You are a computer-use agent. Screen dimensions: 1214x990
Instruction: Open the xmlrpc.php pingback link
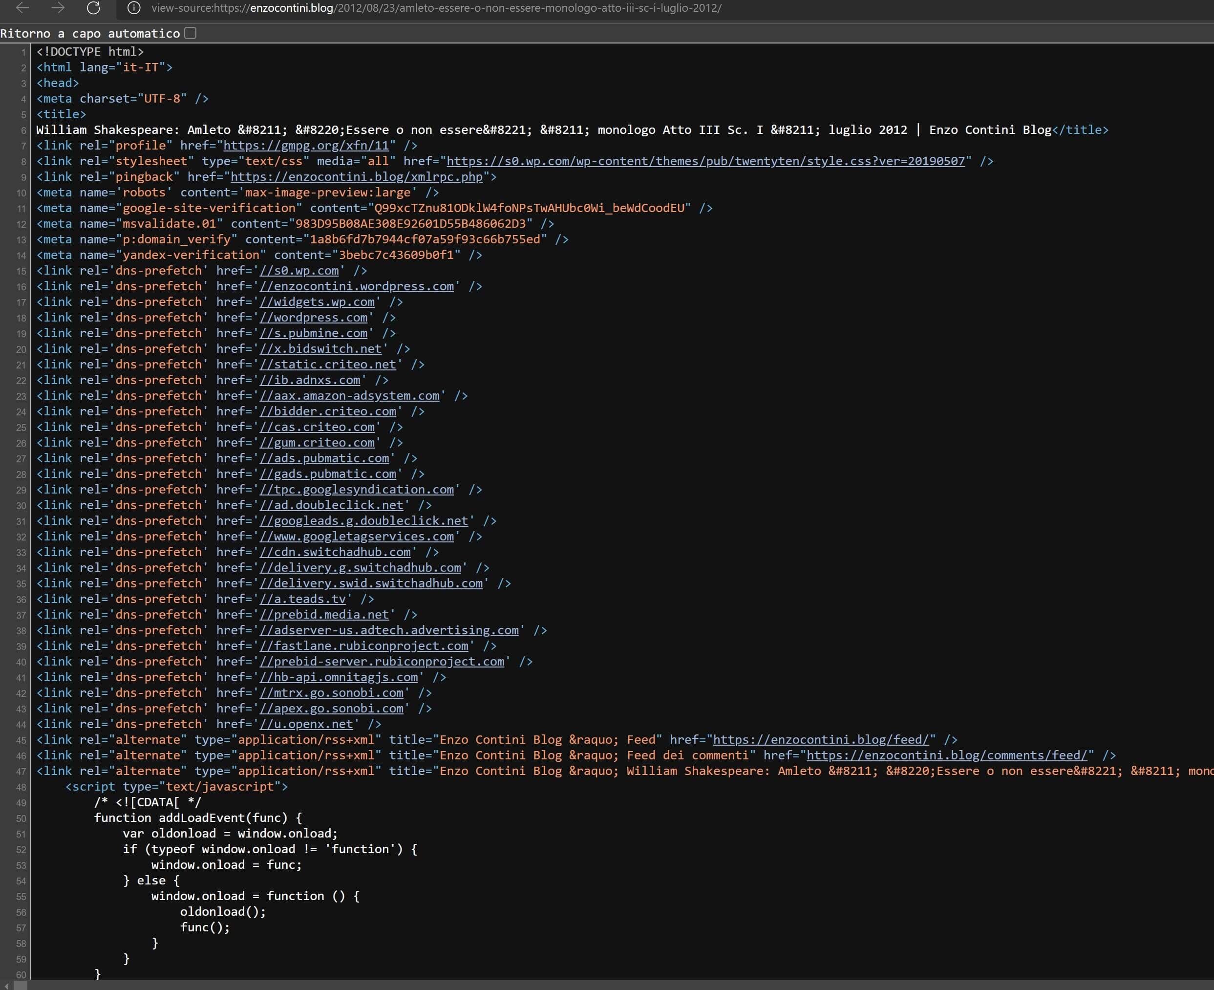(x=357, y=177)
